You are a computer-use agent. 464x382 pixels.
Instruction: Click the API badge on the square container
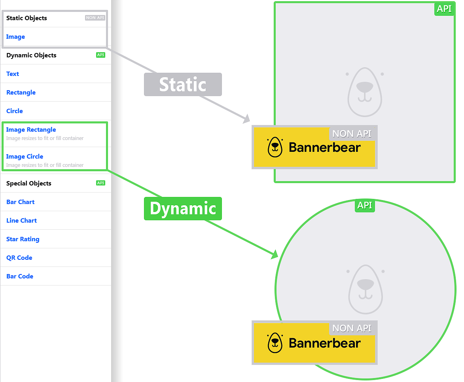point(444,9)
